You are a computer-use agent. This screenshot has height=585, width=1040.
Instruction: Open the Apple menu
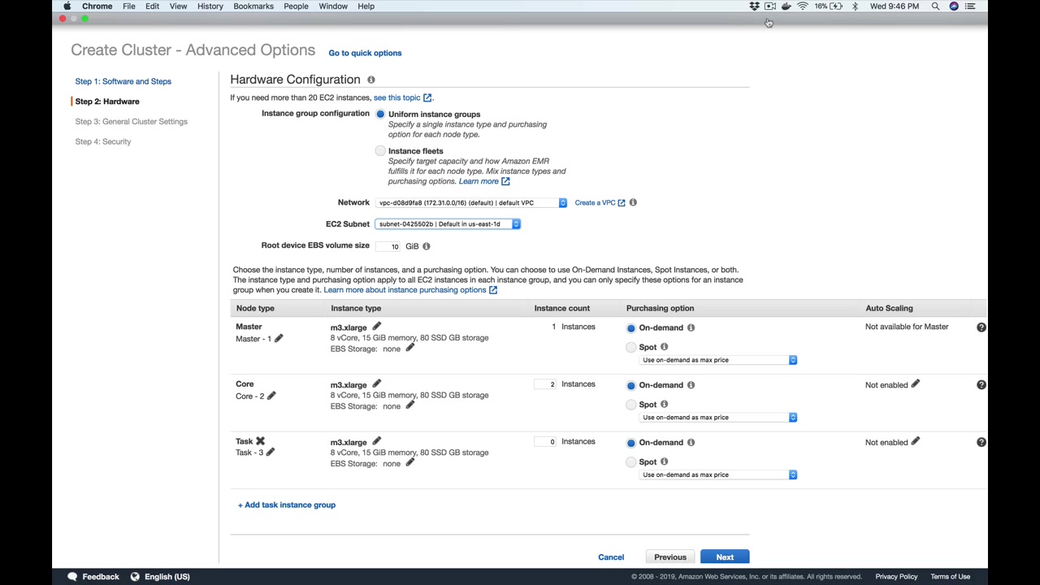coord(67,6)
